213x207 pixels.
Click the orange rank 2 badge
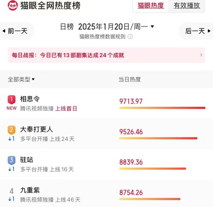pos(11,130)
